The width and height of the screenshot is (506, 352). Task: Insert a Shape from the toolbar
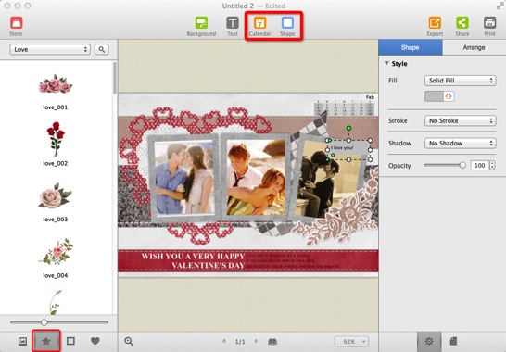coord(287,27)
